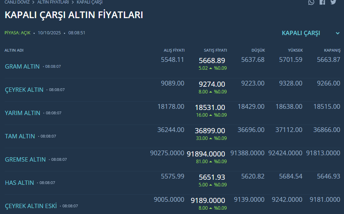Share on Twitter icon
Image resolution: width=344 pixels, height=214 pixels.
click(333, 2)
